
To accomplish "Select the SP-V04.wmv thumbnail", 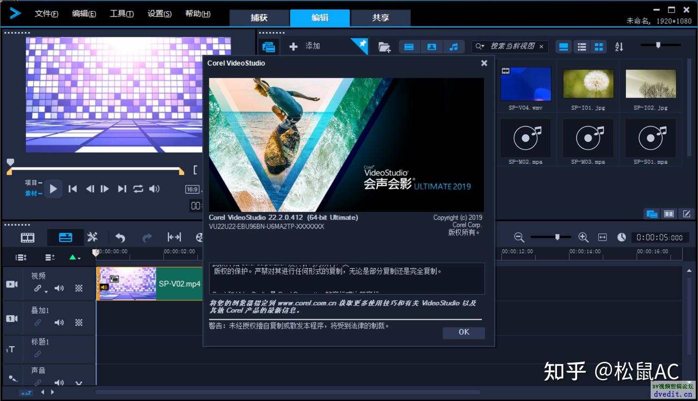I will pos(526,84).
